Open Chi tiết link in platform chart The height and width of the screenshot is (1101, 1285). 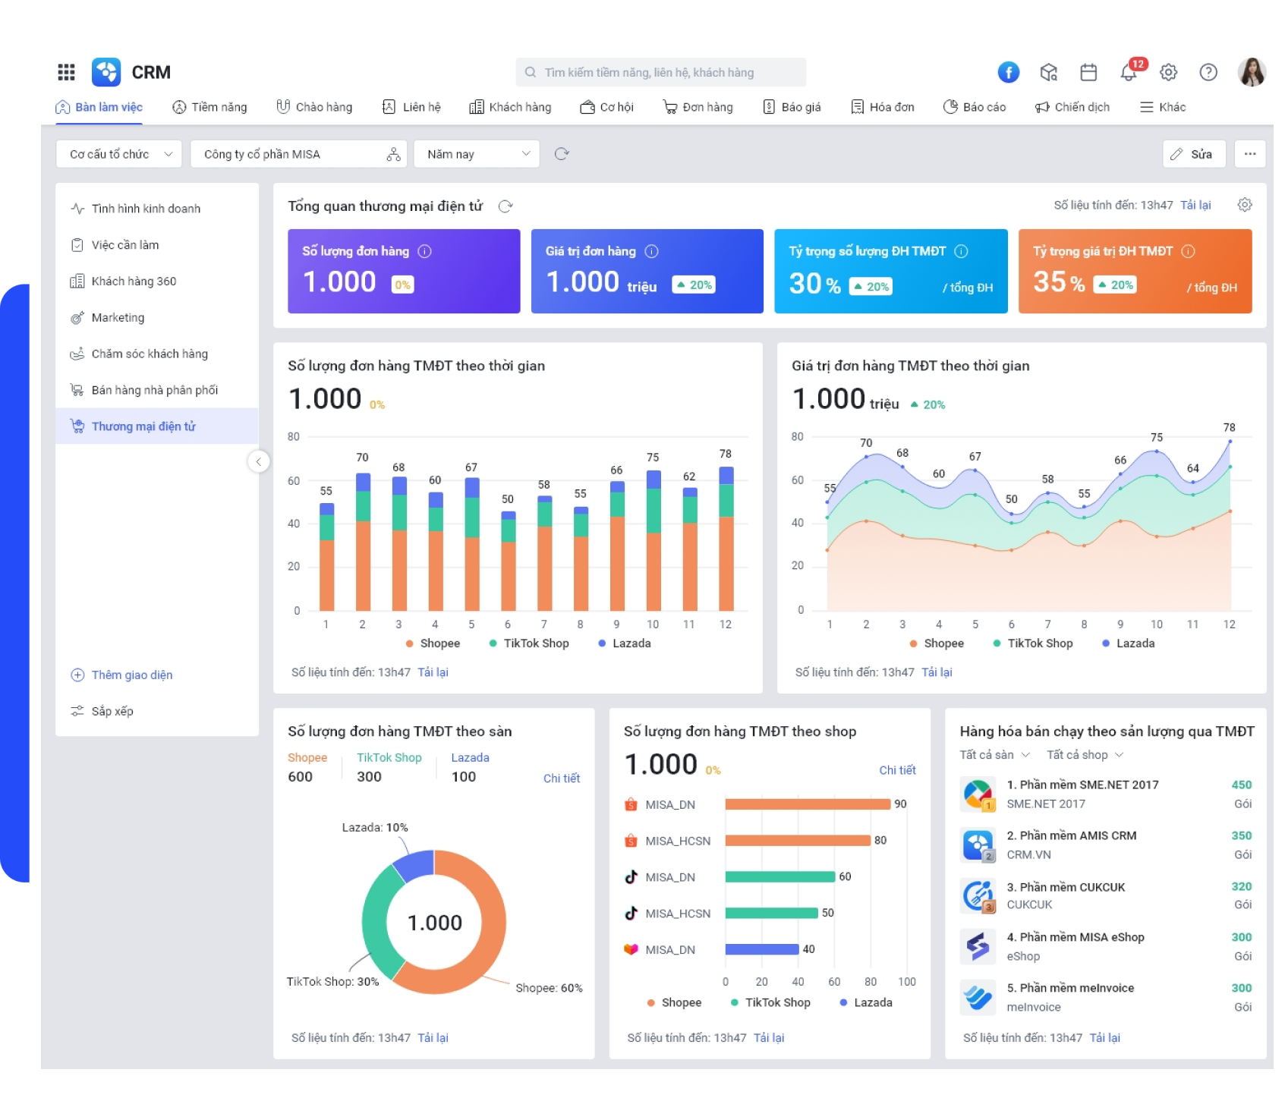[x=561, y=779]
